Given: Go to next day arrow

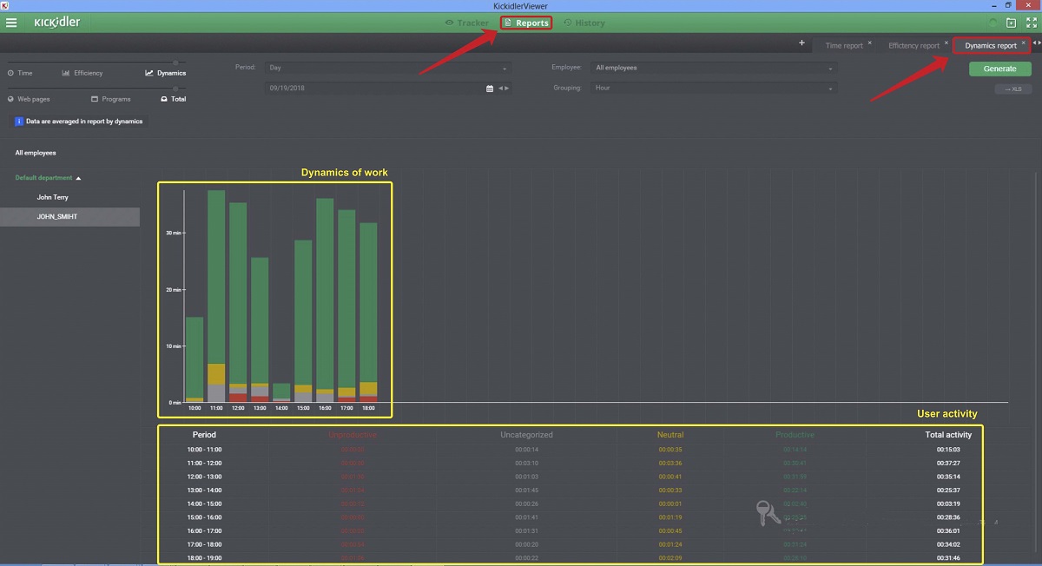Looking at the screenshot, I should tap(507, 88).
